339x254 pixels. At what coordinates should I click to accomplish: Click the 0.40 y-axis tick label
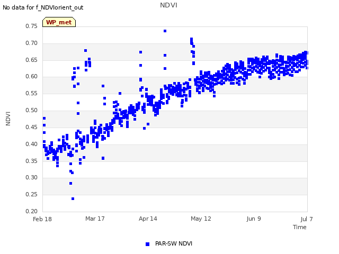[x=32, y=144]
